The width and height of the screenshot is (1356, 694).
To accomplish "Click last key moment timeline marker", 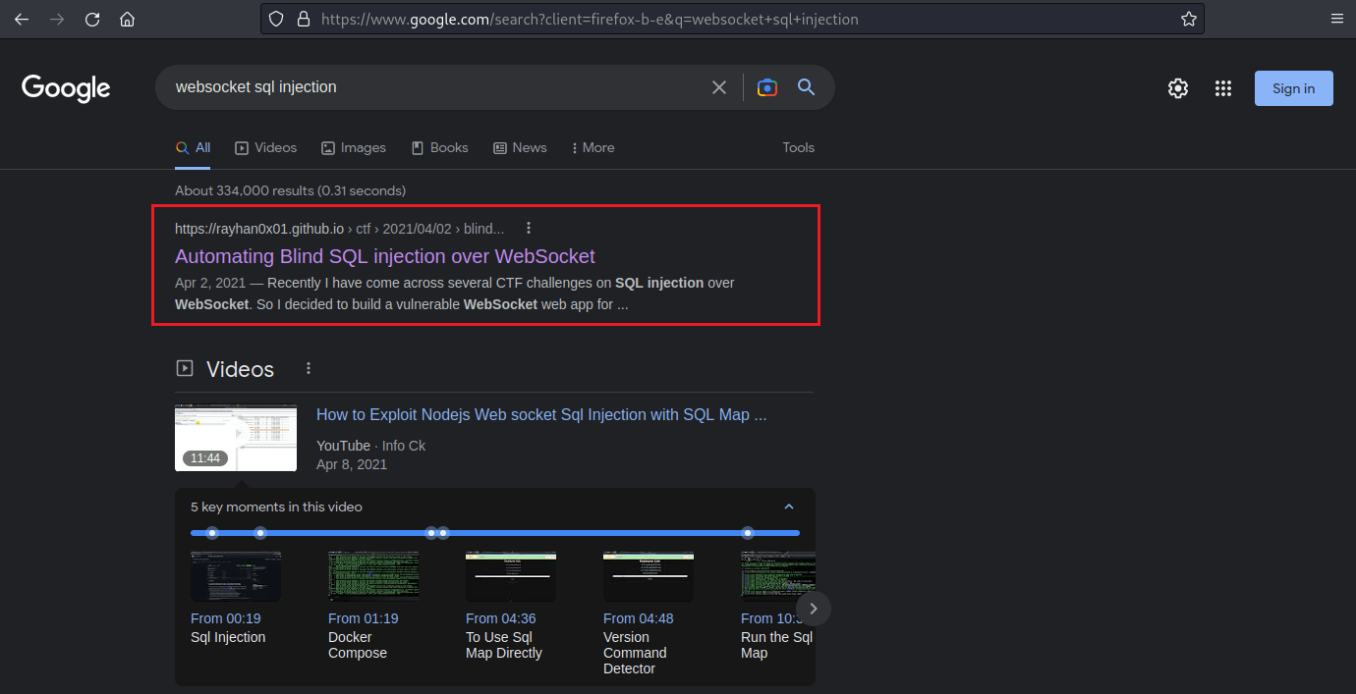I will tap(748, 533).
